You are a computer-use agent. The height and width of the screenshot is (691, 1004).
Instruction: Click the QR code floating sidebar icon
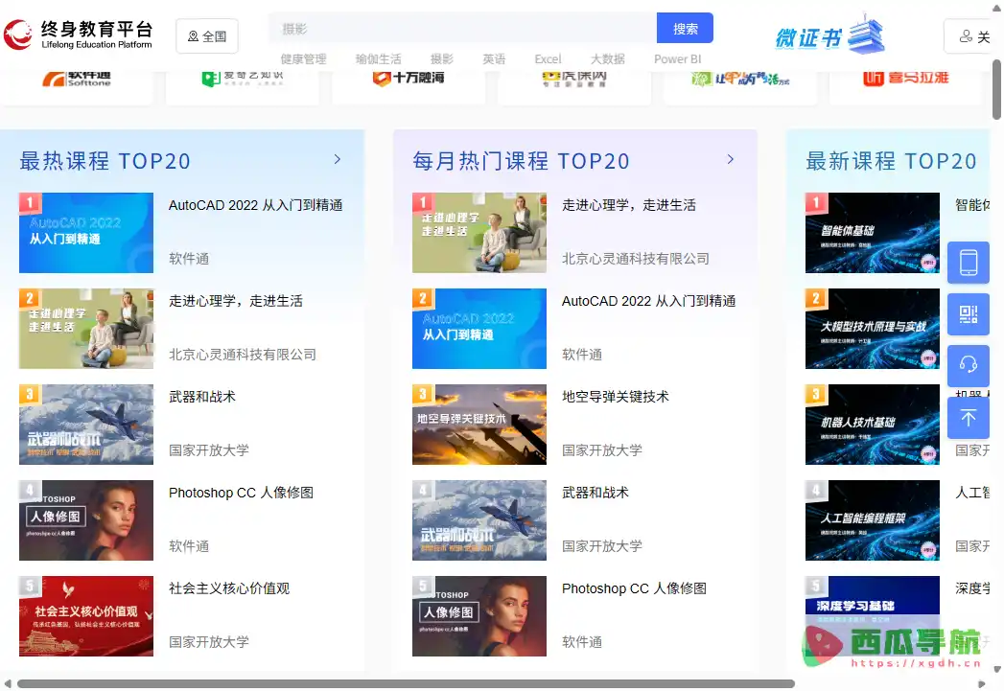pyautogui.click(x=969, y=314)
